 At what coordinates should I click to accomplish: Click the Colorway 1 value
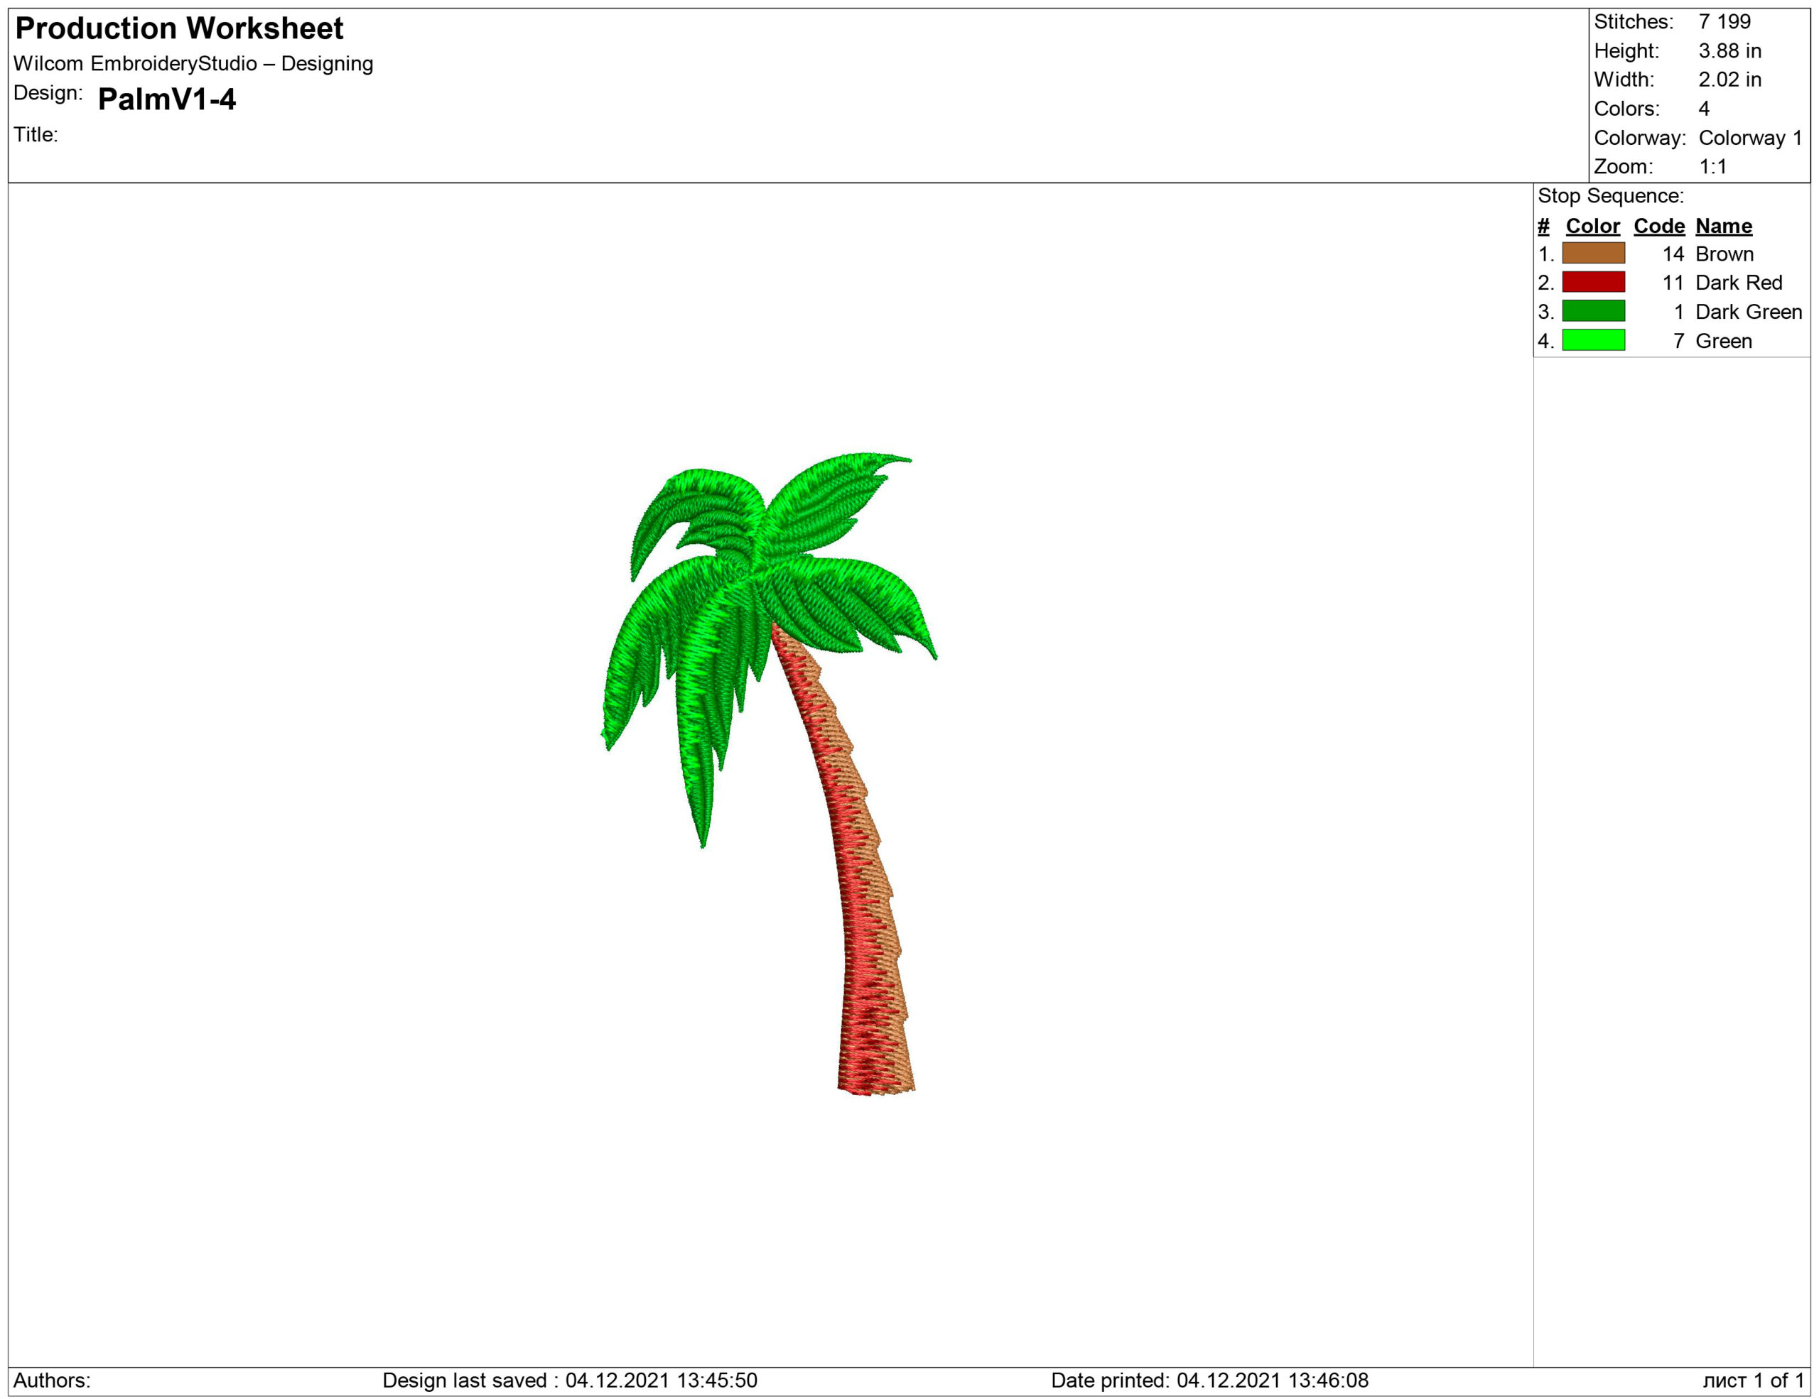[x=1750, y=137]
